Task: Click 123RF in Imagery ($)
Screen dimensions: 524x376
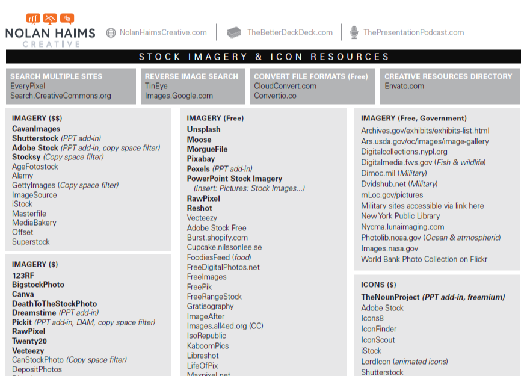Action: point(23,276)
